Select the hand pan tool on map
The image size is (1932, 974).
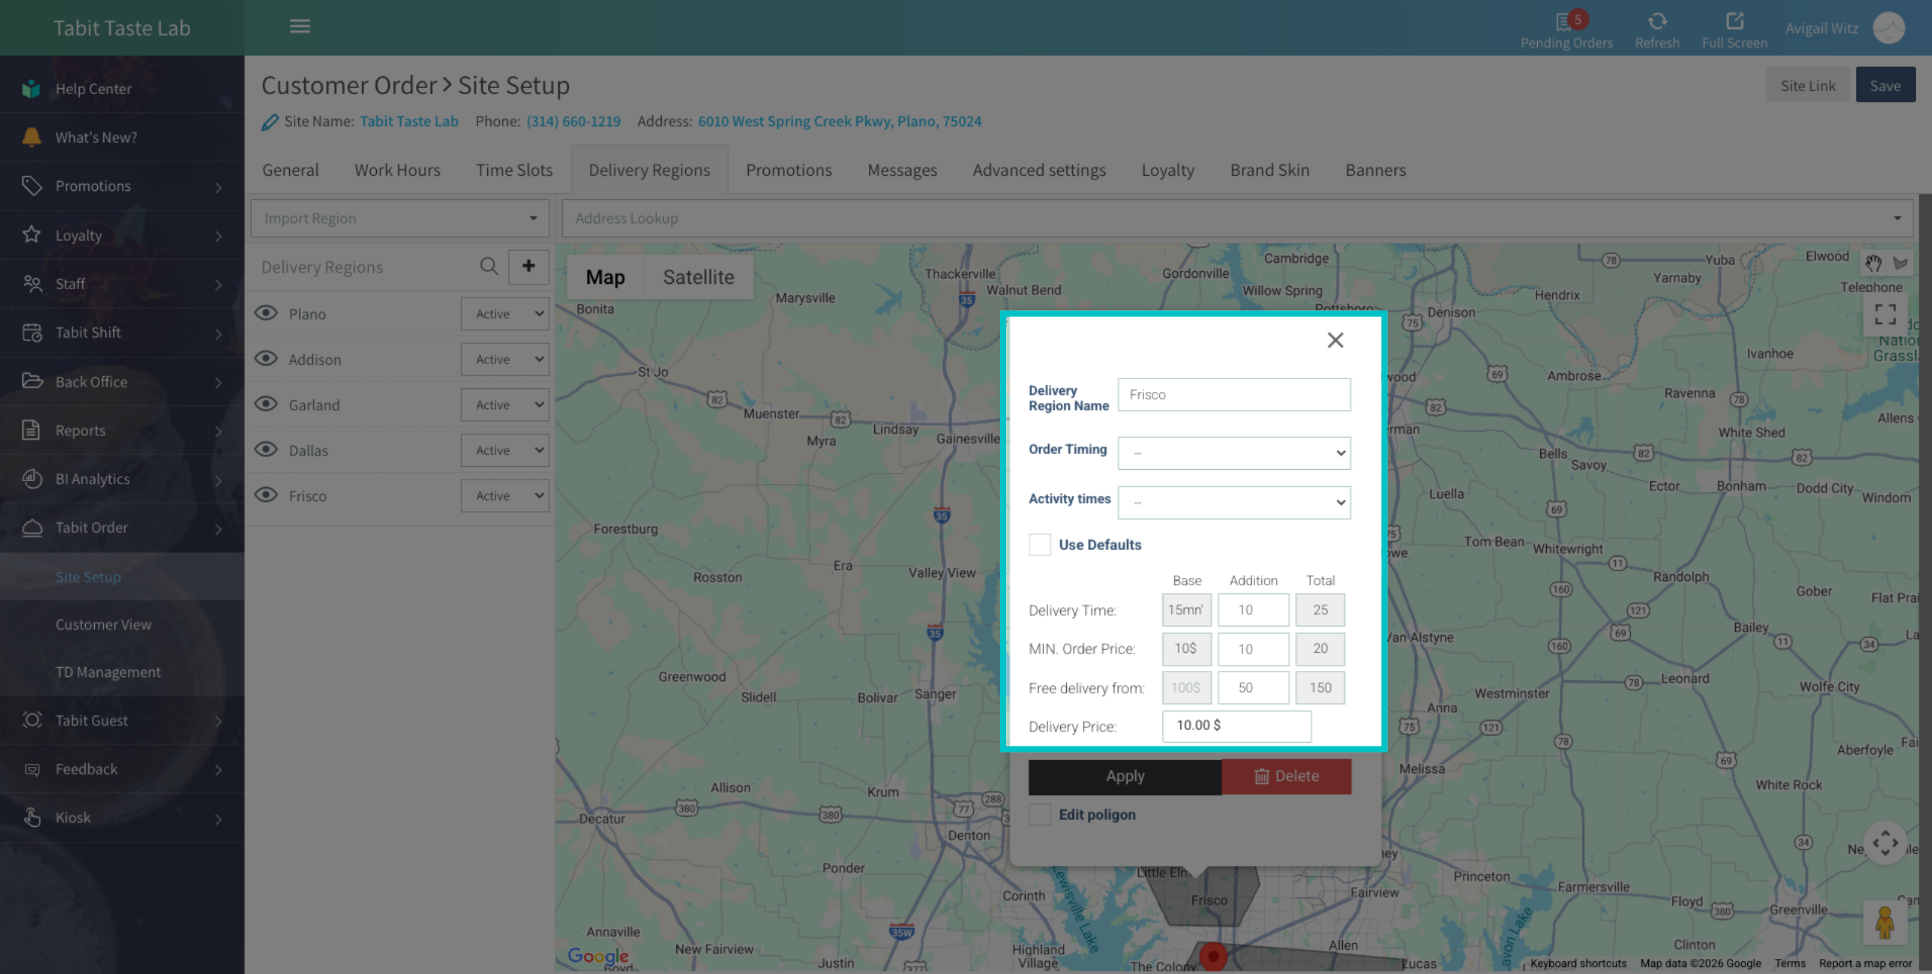pos(1873,263)
